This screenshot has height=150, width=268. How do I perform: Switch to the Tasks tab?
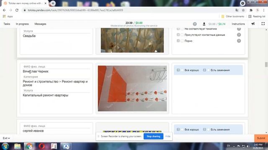[7, 24]
